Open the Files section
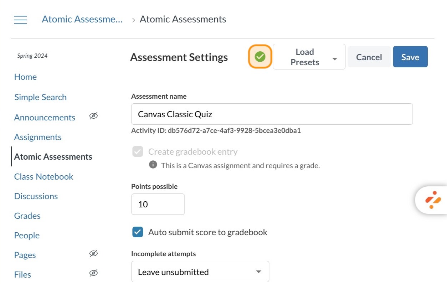The width and height of the screenshot is (447, 284). click(x=22, y=275)
